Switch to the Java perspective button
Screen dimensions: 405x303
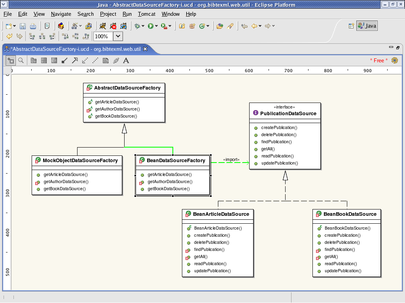coord(367,26)
